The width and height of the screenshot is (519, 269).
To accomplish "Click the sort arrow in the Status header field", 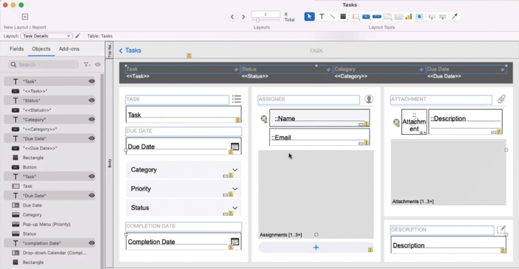I will (328, 69).
